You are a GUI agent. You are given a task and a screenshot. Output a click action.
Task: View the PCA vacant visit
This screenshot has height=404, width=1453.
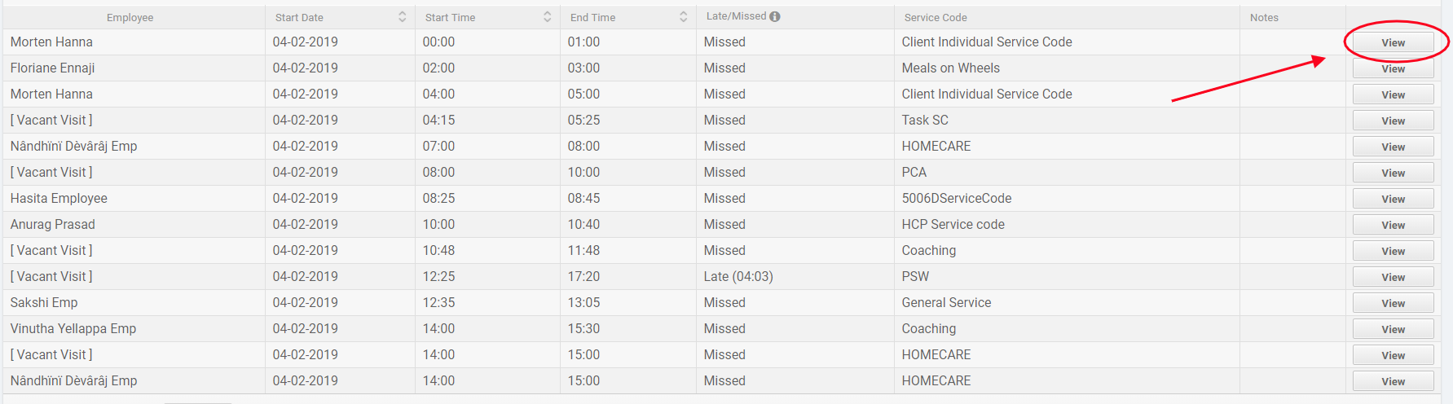pyautogui.click(x=1393, y=173)
